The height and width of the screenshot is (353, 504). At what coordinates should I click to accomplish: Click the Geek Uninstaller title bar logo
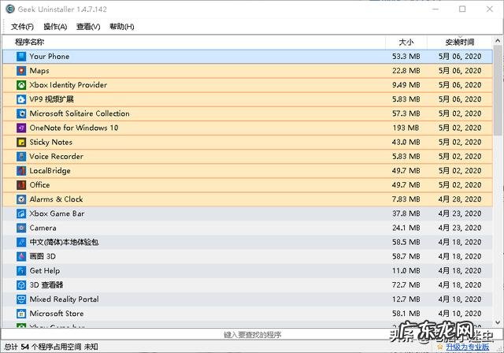pyautogui.click(x=10, y=9)
